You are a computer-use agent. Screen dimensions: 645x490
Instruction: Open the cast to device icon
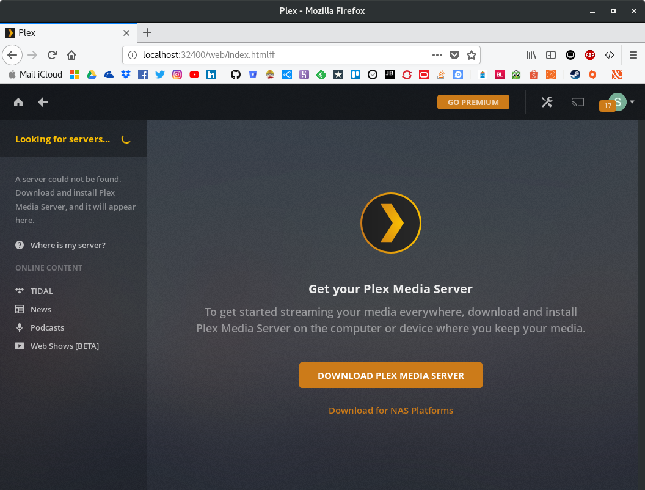pyautogui.click(x=578, y=102)
